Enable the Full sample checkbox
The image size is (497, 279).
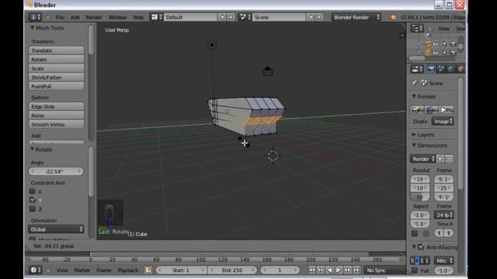coord(414,270)
